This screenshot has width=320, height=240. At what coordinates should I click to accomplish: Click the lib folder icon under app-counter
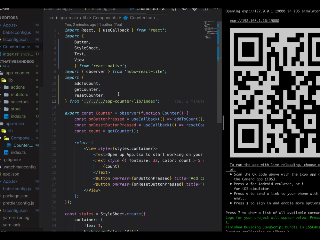tap(4, 80)
